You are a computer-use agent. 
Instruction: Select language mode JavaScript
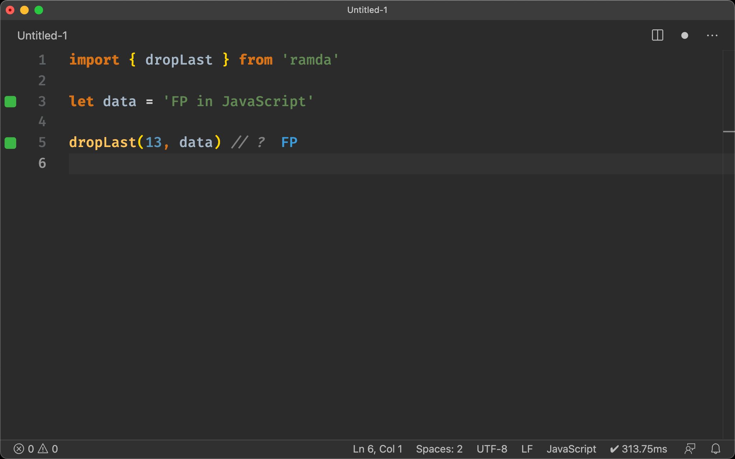point(571,449)
